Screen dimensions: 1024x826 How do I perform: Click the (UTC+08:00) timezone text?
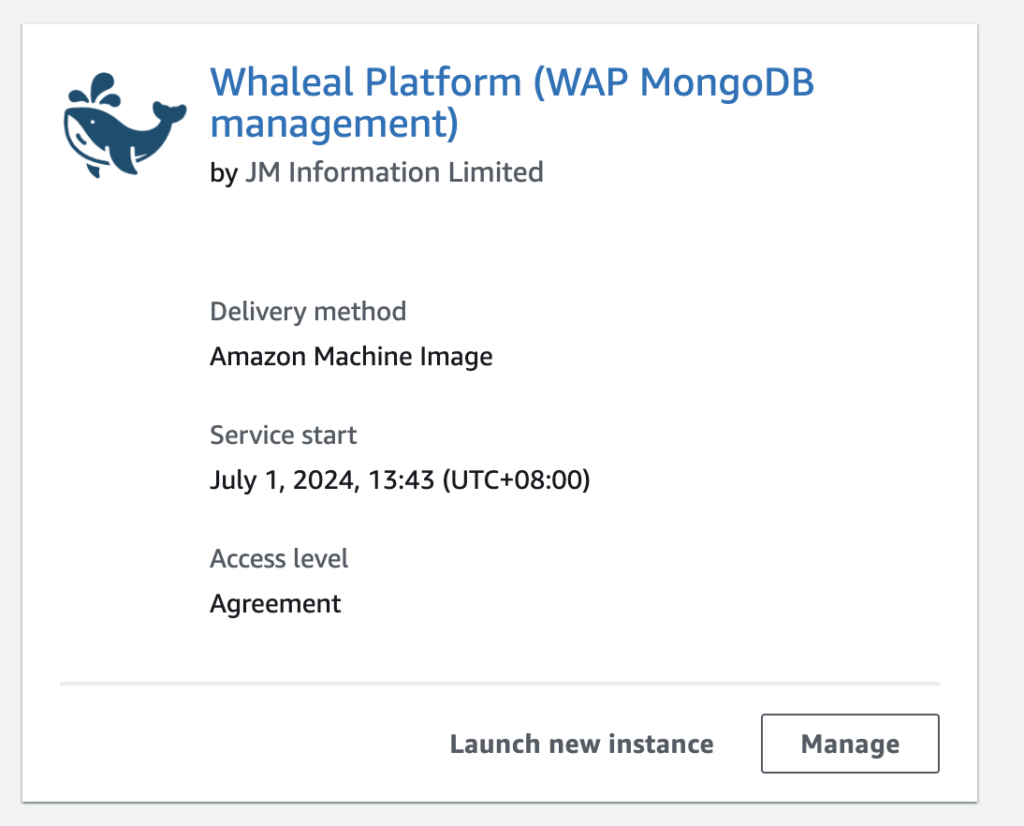tap(516, 480)
